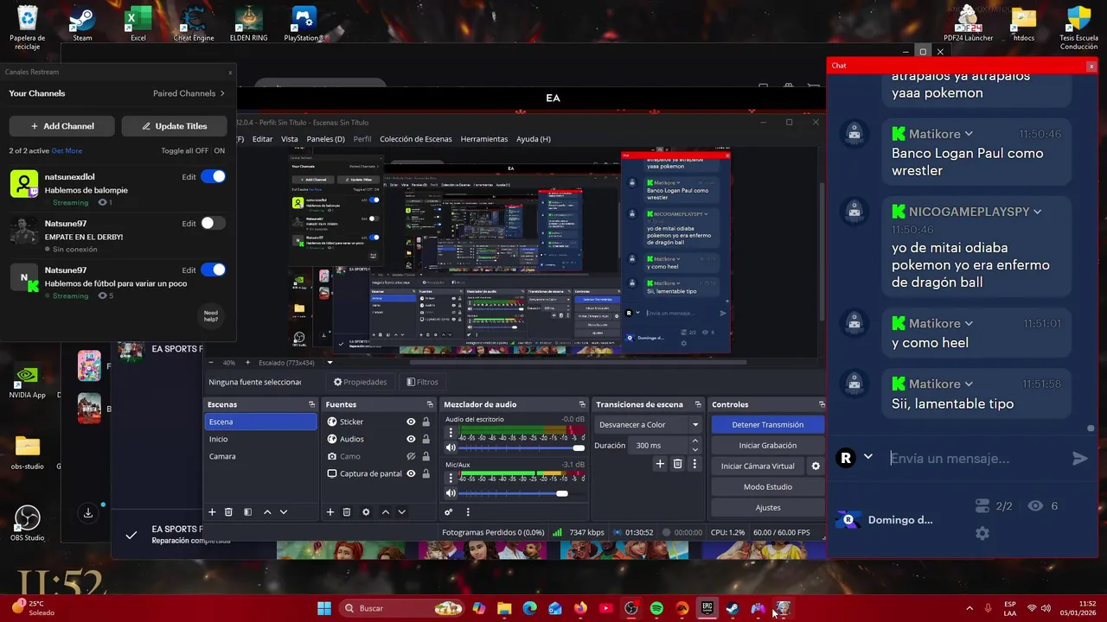Open source properties gear in Fuentes toolbar
The image size is (1107, 622).
point(366,512)
